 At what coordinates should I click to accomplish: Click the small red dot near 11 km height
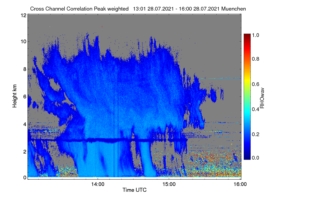[102, 26]
